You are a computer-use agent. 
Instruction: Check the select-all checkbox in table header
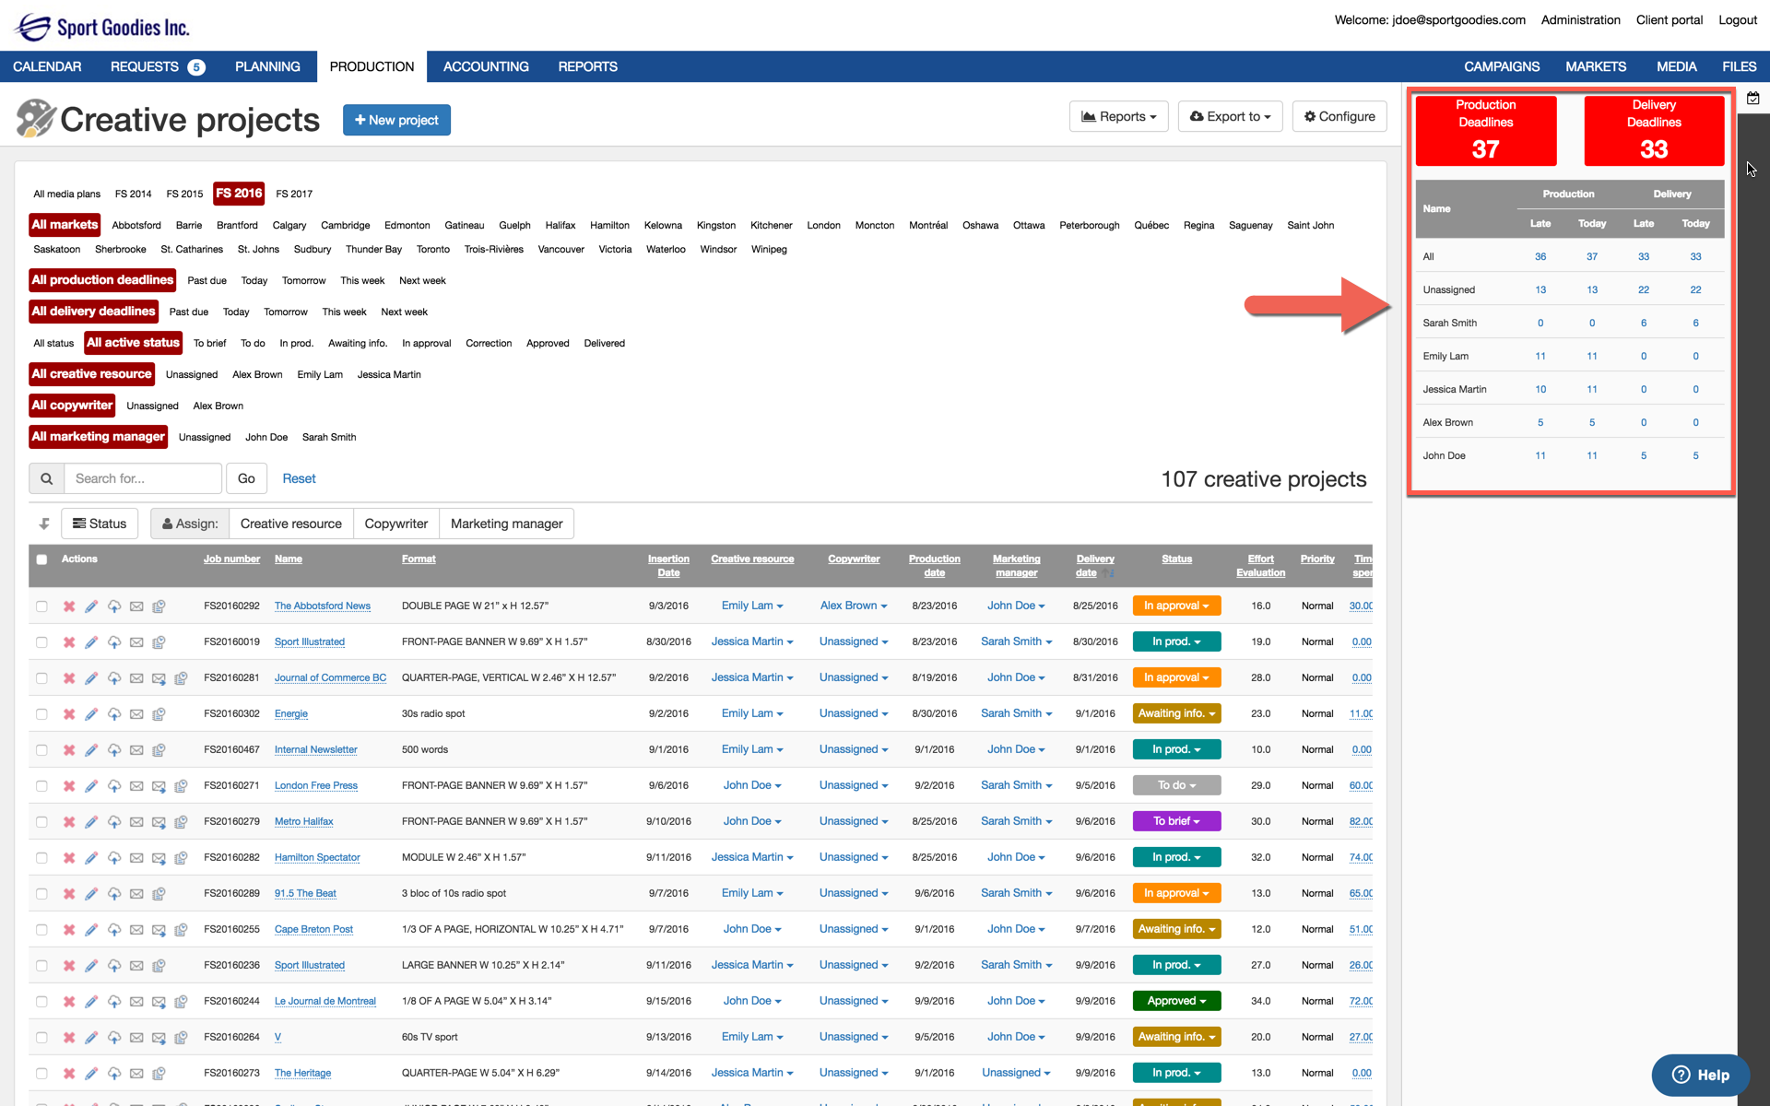pos(41,559)
